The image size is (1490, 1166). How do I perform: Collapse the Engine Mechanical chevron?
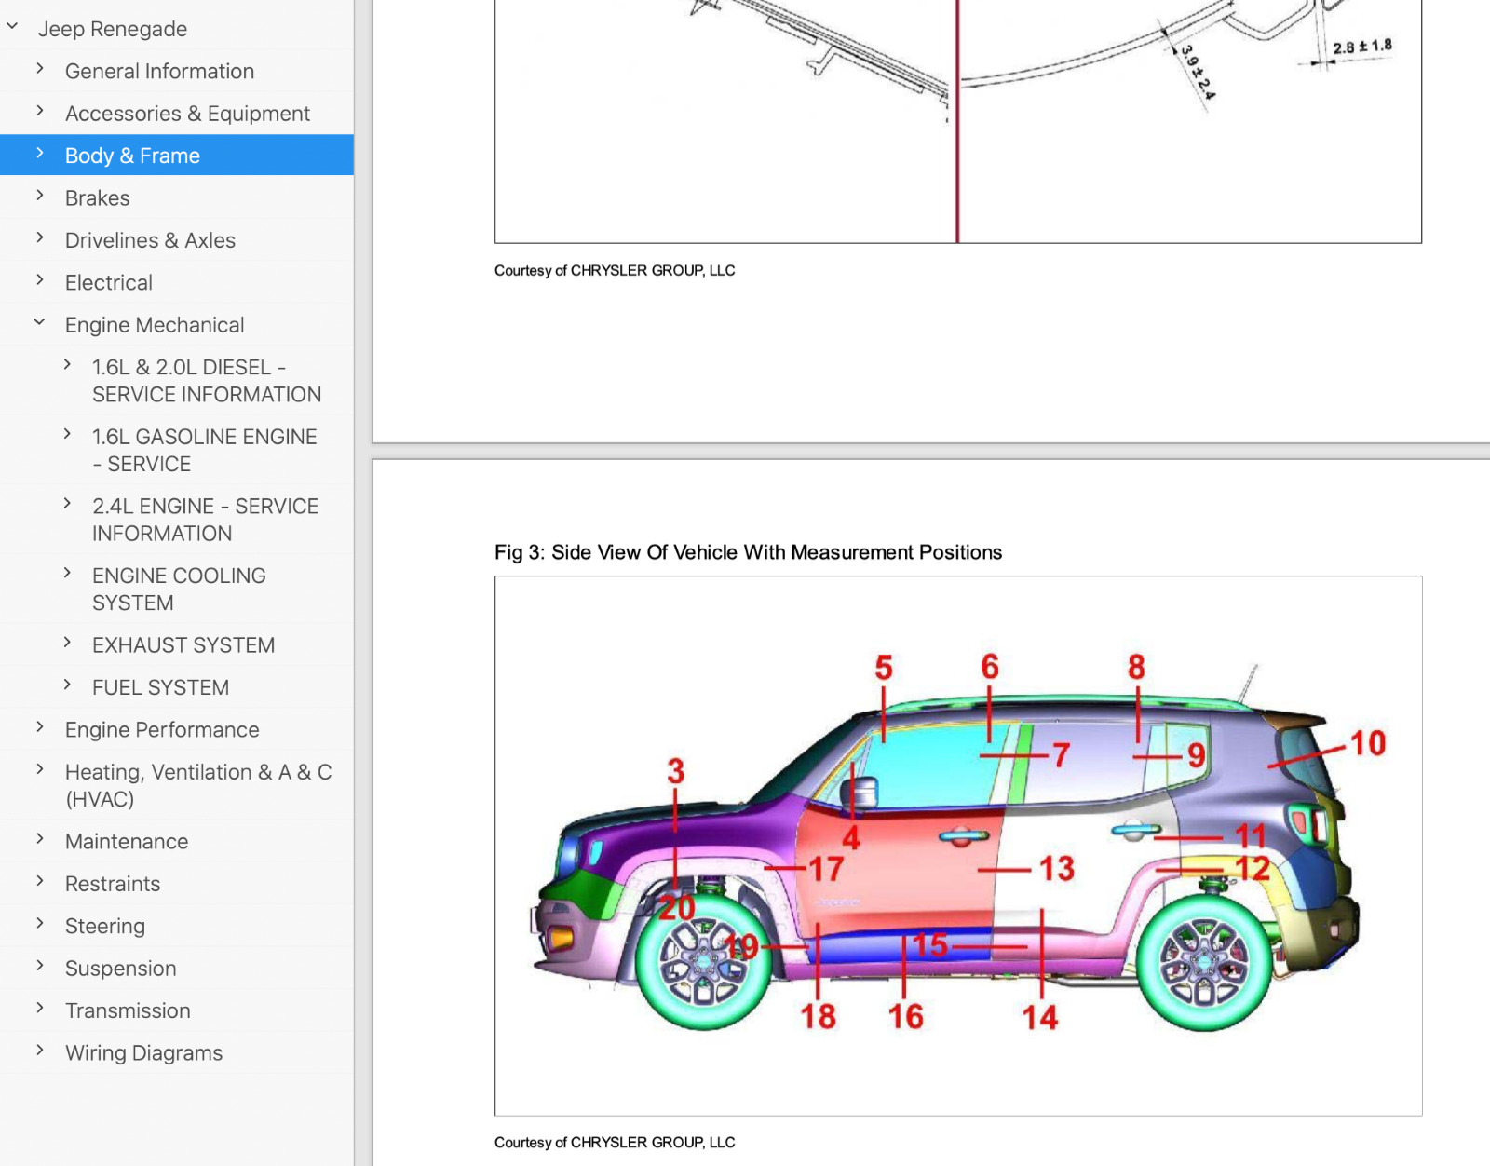(40, 323)
